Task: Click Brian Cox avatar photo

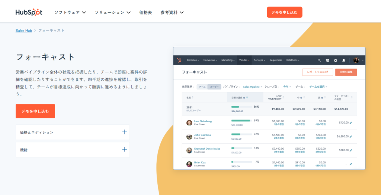Action: [x=189, y=164]
